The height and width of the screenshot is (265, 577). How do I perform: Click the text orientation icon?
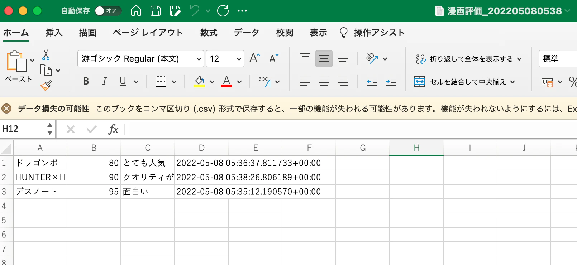(372, 58)
